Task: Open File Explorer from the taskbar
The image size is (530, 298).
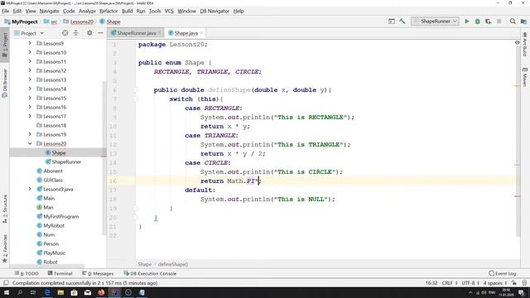Action: [x=60, y=292]
